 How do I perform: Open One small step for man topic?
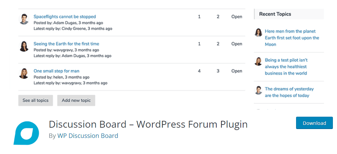click(56, 71)
